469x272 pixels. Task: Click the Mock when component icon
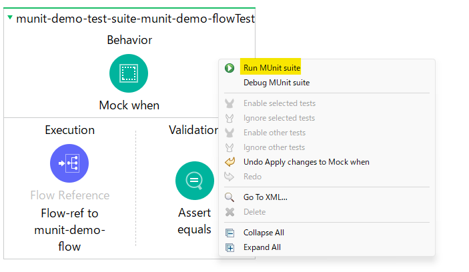pyautogui.click(x=129, y=73)
